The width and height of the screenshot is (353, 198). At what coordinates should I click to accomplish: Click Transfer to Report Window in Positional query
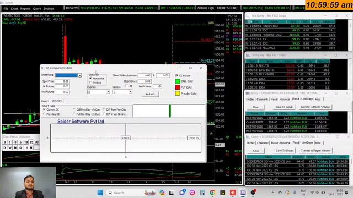point(315,151)
